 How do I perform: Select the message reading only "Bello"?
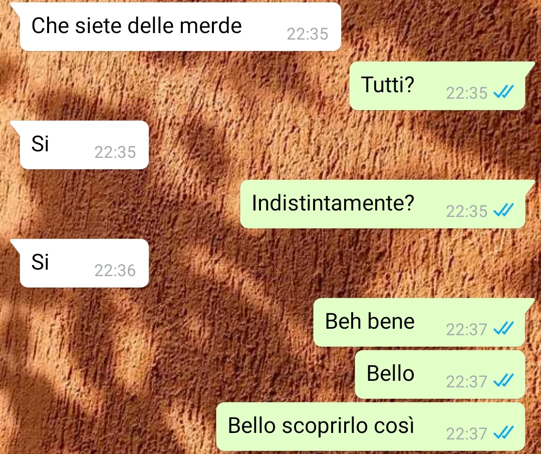(x=440, y=374)
